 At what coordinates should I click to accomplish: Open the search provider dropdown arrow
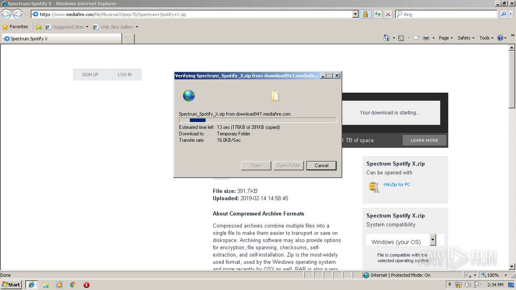pos(511,14)
